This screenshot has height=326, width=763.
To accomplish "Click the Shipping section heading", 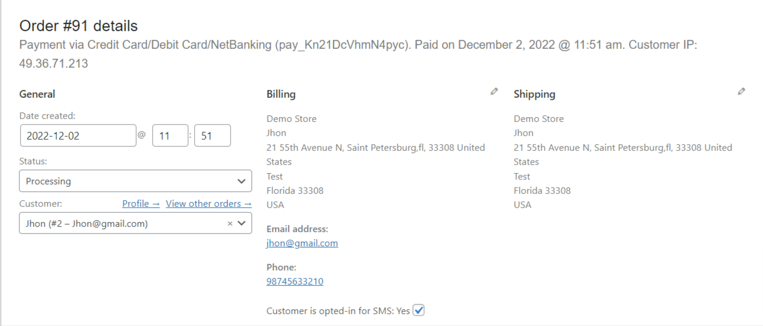I will (x=534, y=94).
